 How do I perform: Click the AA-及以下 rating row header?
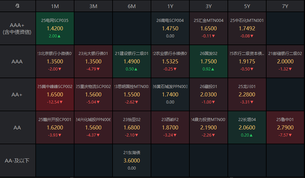coord(17,161)
